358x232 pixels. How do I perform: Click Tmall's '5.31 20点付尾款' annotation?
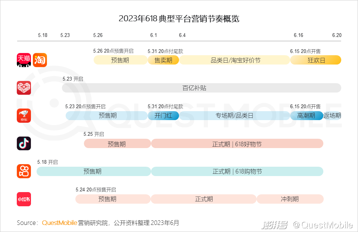tap(165, 51)
